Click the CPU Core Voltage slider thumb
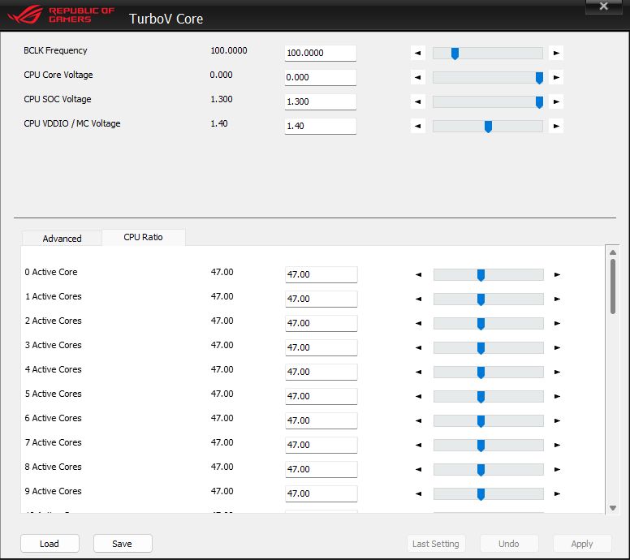The image size is (630, 560). pos(539,78)
